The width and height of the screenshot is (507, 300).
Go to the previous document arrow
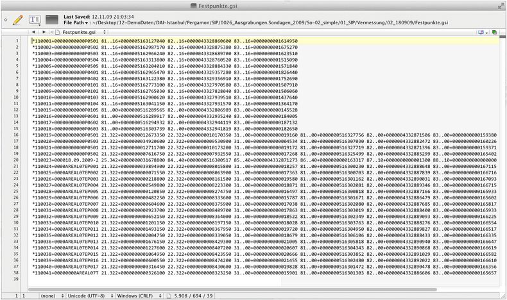coord(33,32)
